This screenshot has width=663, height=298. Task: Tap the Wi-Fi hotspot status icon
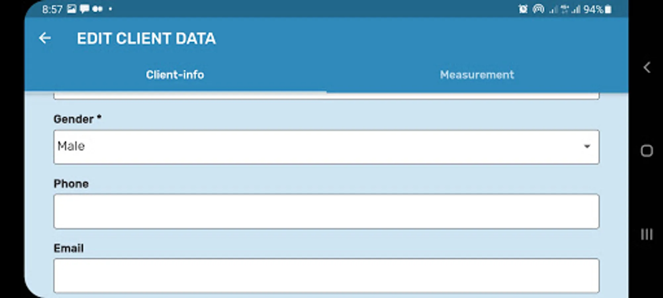pos(538,9)
